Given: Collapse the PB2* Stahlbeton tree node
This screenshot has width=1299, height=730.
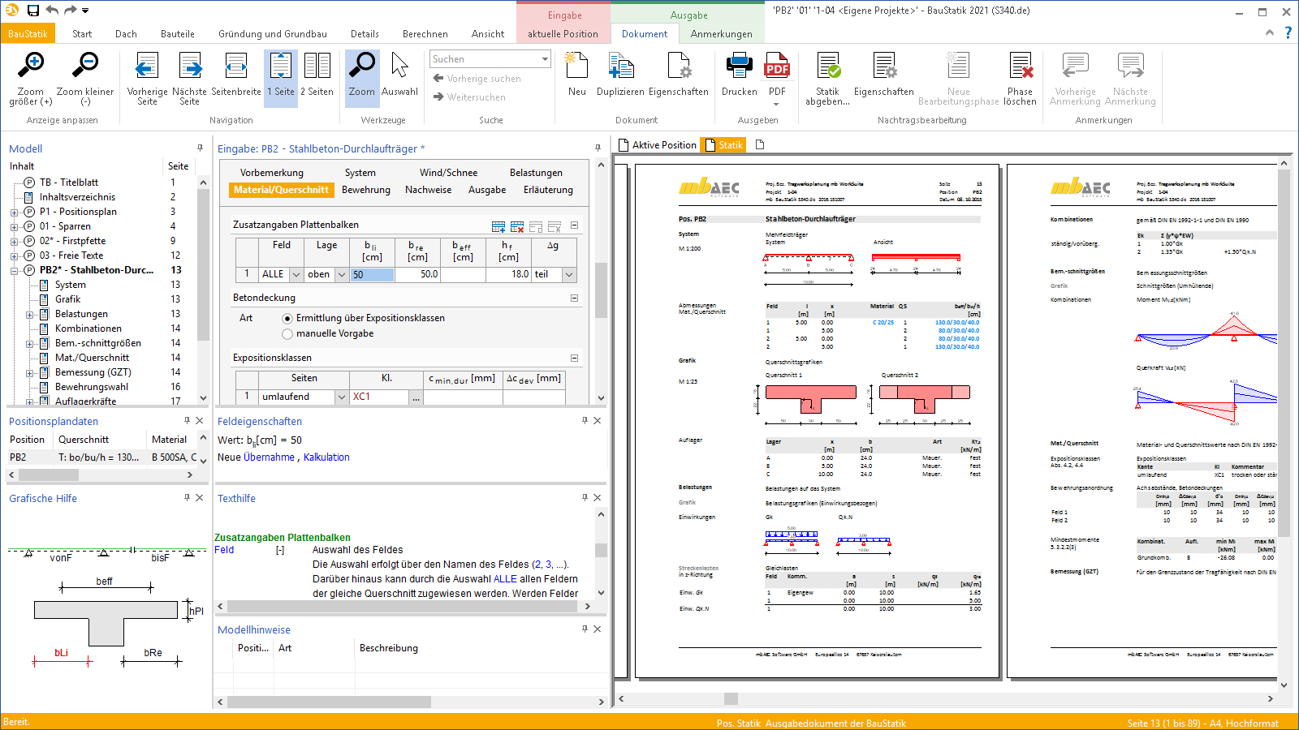Looking at the screenshot, I should coord(14,271).
